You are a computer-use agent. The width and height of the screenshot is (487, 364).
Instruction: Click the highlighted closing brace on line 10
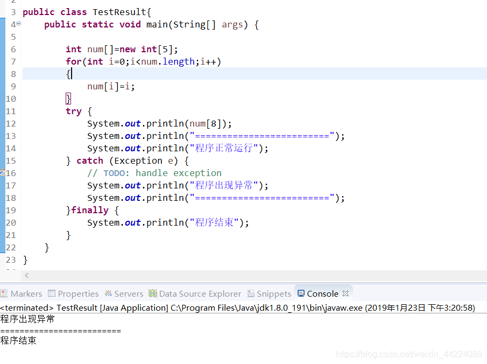(68, 99)
